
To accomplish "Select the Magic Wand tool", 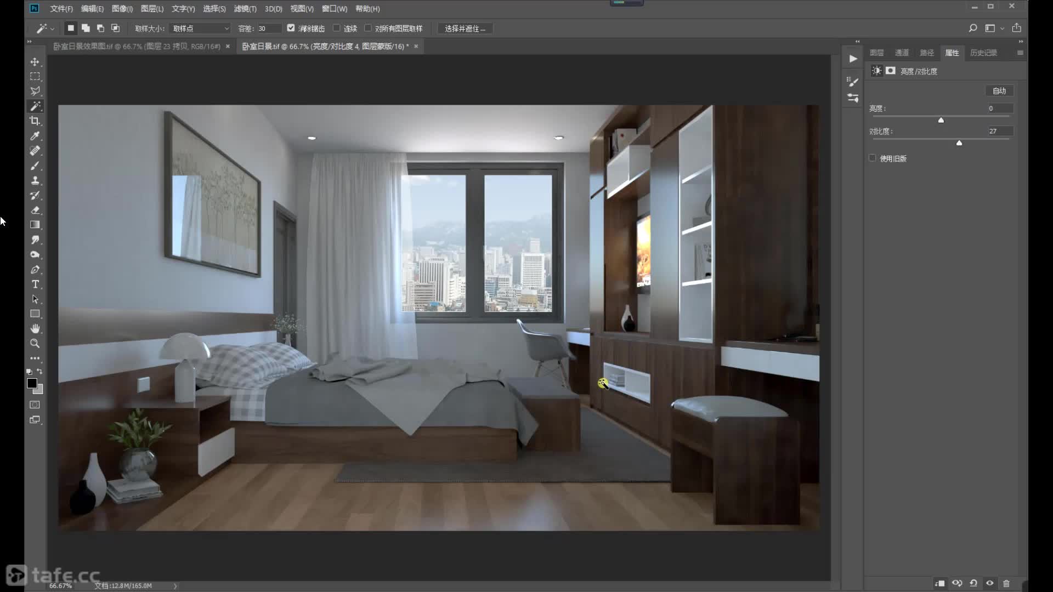I will pyautogui.click(x=35, y=106).
